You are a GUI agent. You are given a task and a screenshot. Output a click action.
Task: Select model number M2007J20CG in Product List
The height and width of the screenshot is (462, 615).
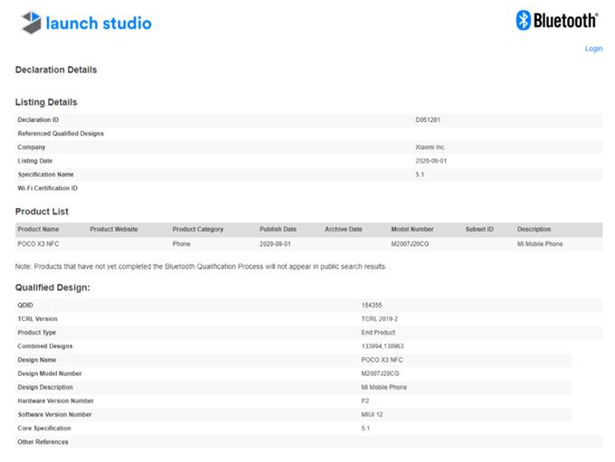tap(410, 244)
